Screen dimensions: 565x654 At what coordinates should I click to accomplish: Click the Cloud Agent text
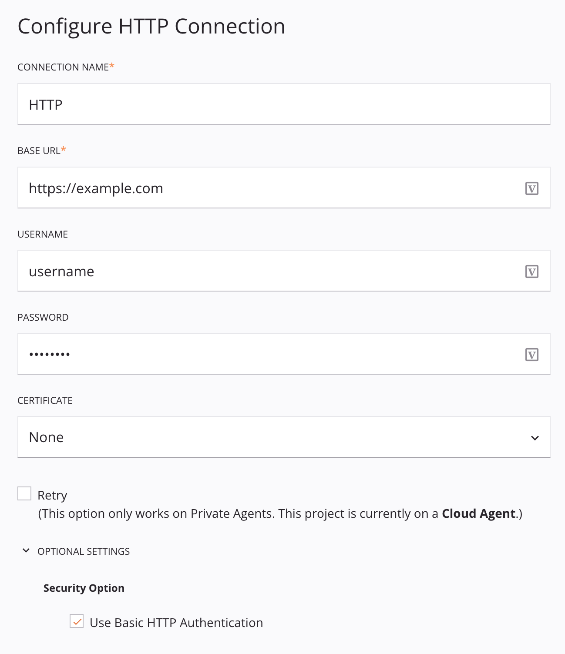click(478, 513)
